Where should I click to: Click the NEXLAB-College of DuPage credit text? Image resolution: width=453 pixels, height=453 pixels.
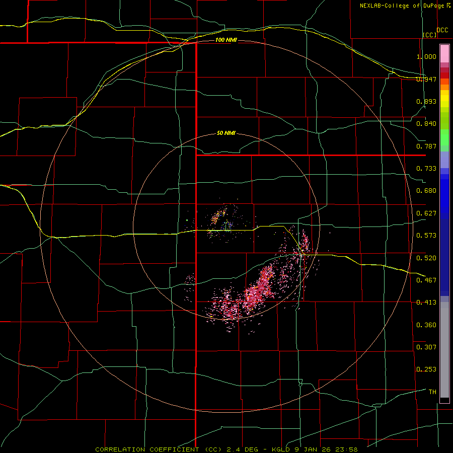(x=402, y=6)
